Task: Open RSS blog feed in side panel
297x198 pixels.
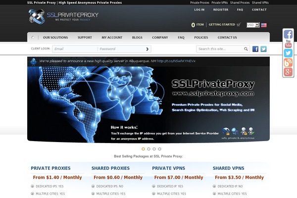Action: 288,62
